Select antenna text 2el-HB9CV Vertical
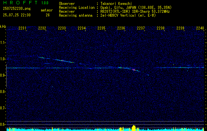 click(118, 15)
